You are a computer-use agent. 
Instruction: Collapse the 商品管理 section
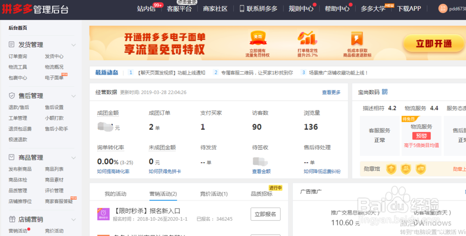point(74,158)
